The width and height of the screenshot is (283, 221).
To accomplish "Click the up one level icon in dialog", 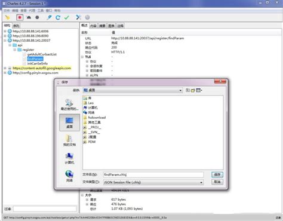I will tap(187, 90).
